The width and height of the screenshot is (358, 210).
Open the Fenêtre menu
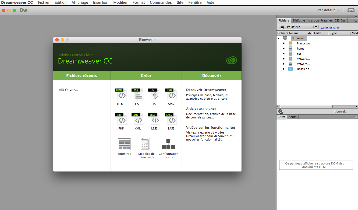(x=195, y=2)
